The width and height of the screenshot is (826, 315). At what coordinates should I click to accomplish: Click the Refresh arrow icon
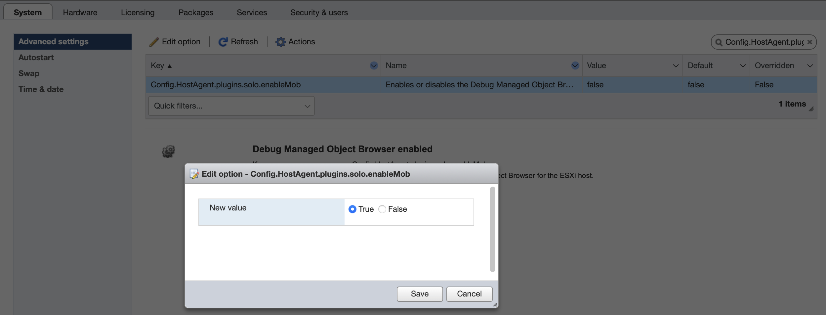point(223,42)
